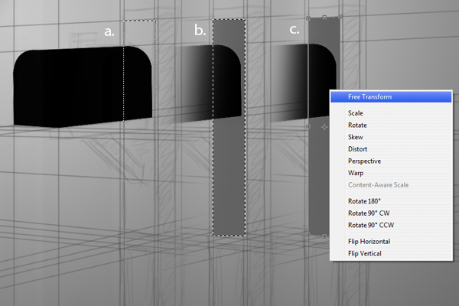Choose Rotate 90° CW option
The height and width of the screenshot is (306, 459).
click(x=391, y=213)
